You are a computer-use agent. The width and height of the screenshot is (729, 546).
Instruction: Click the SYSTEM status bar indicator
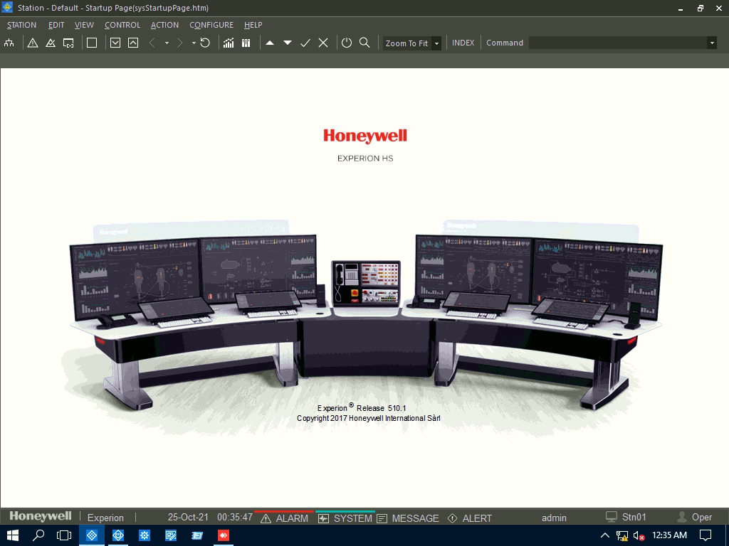point(345,518)
